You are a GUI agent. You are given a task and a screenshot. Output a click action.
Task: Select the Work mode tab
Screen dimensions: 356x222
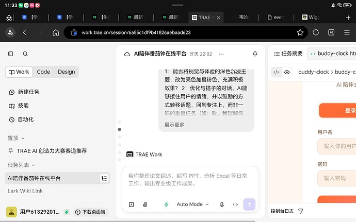coord(19,72)
